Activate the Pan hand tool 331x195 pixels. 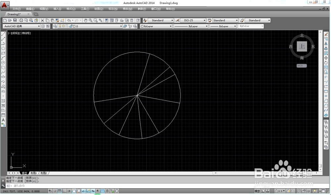[x=85, y=20]
